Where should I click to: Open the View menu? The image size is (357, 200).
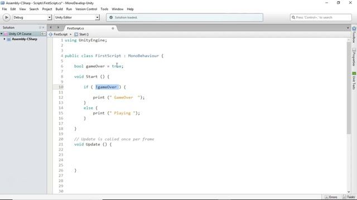(22, 9)
